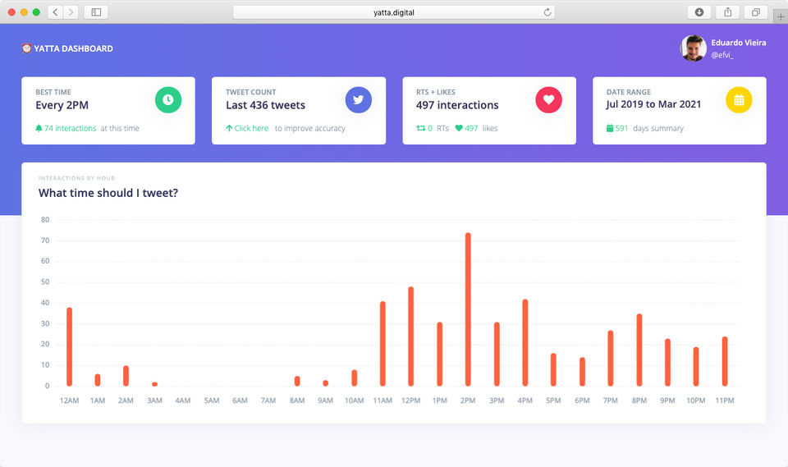The image size is (788, 467).
Task: Click the up arrow icon beside Click here
Action: point(229,128)
